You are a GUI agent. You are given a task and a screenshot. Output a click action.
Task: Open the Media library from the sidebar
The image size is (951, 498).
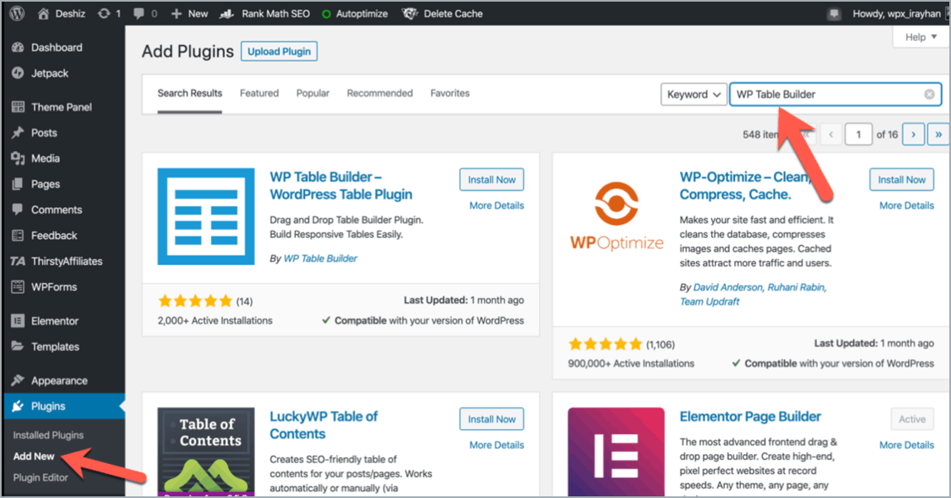pos(17,159)
